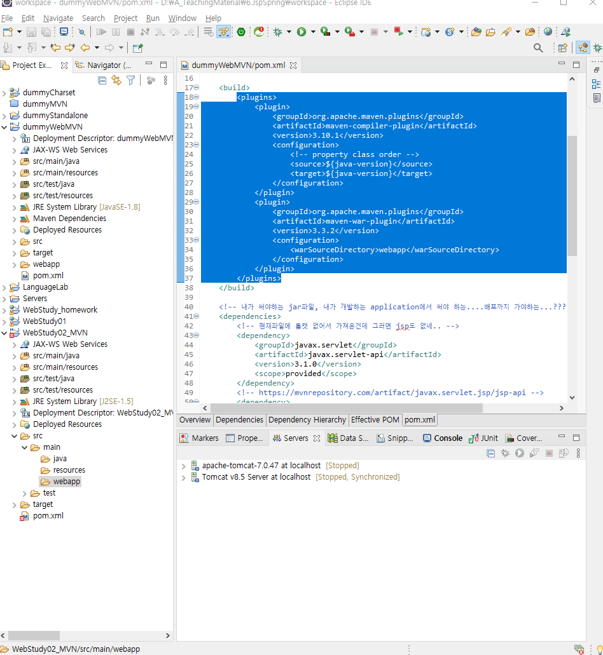603x655 pixels.
Task: Click the green Spring Boot power icon
Action: [241, 32]
